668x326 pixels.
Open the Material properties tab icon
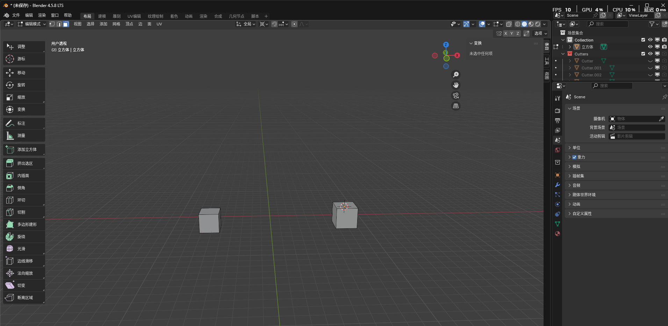pos(558,234)
